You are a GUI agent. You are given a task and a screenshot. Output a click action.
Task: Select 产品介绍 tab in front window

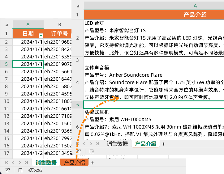tap(146, 144)
